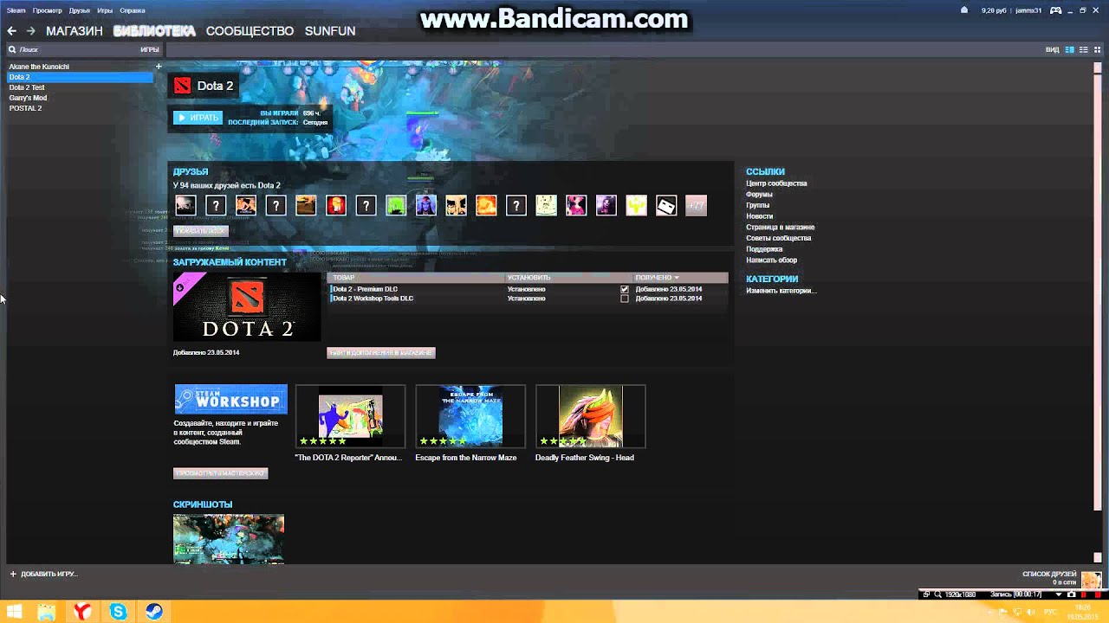Go forward with the right arrow
Viewport: 1109px width, 623px height.
click(x=31, y=31)
